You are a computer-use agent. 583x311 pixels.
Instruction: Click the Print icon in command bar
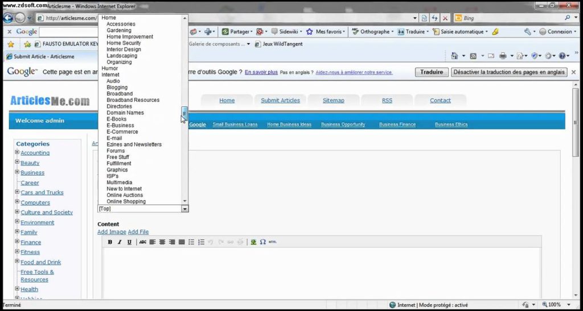503,56
